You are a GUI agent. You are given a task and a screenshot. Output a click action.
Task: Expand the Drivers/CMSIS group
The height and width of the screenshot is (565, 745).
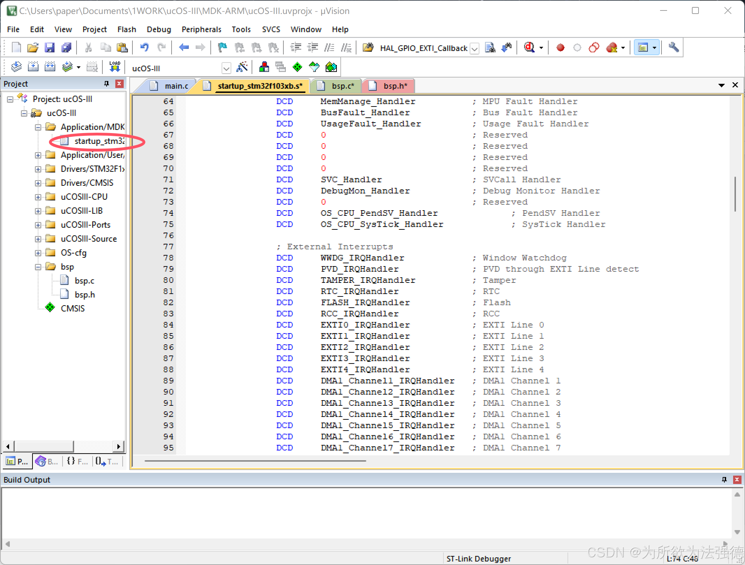38,183
